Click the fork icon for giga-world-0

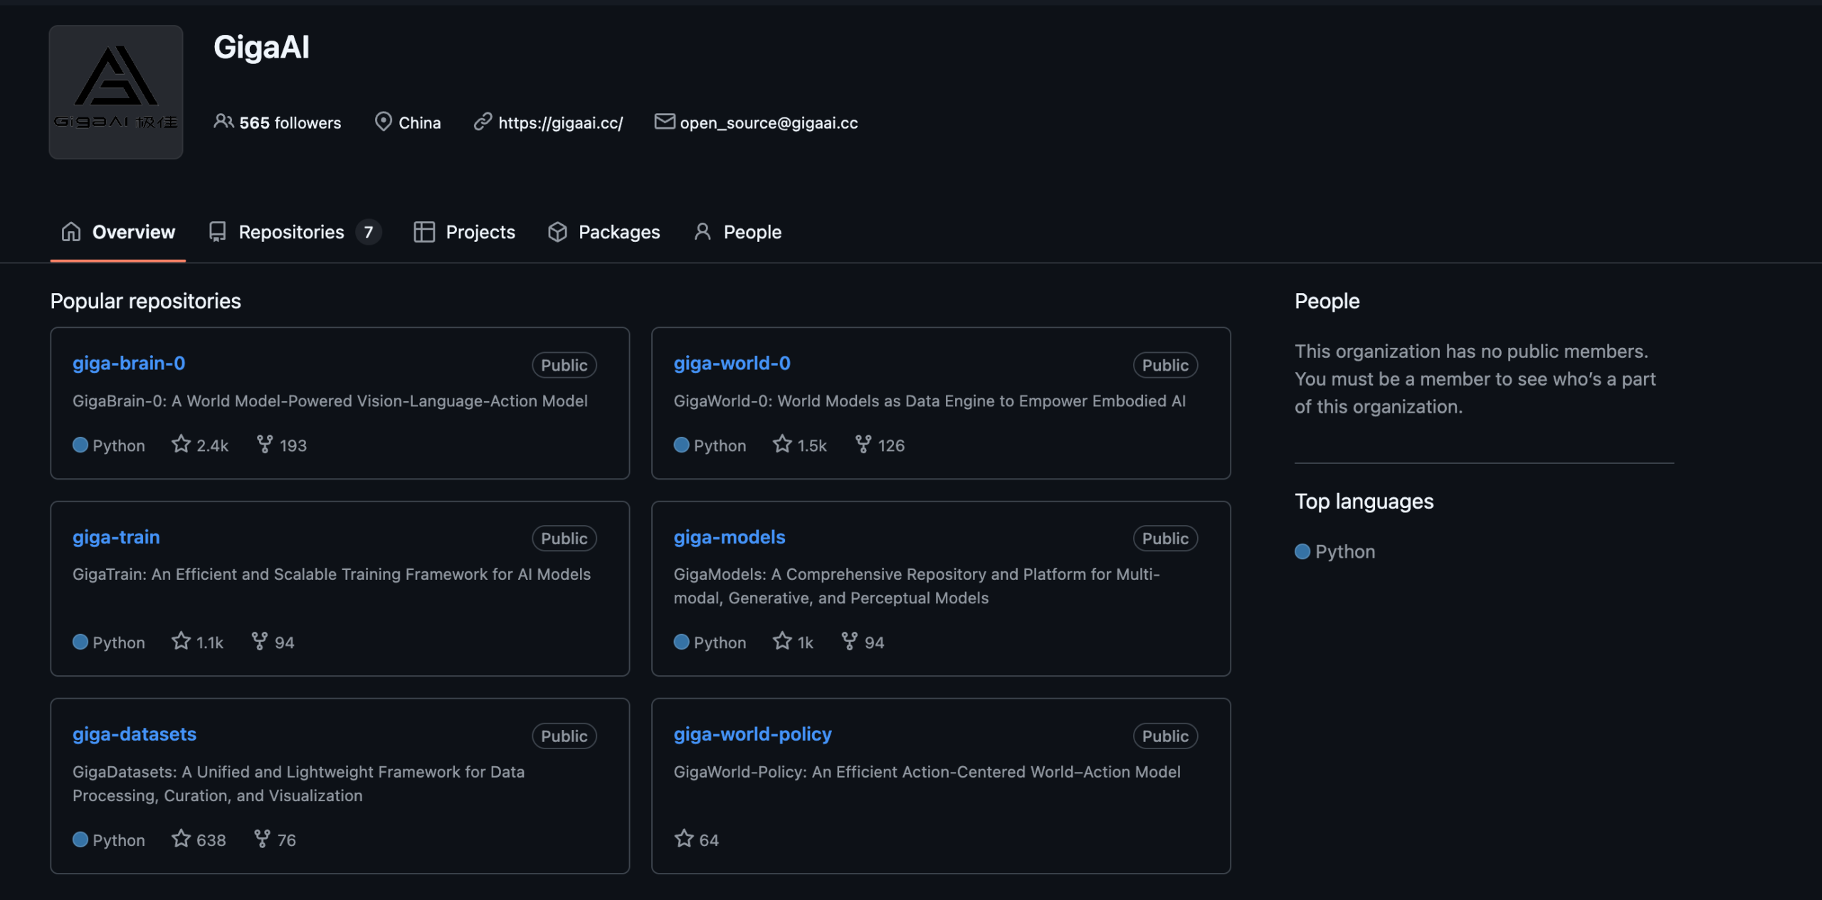pos(863,445)
